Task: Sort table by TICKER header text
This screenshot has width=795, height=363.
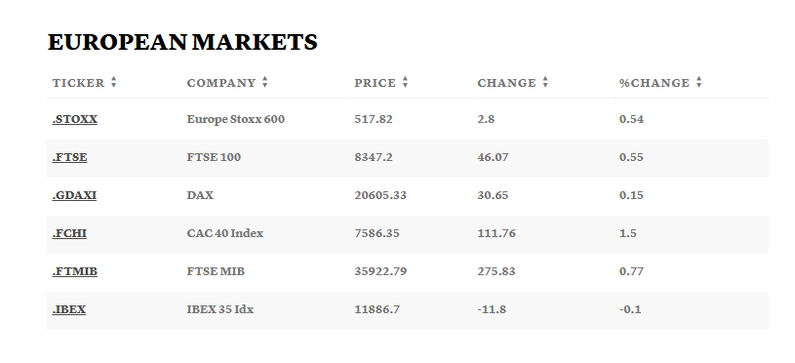Action: click(x=78, y=83)
